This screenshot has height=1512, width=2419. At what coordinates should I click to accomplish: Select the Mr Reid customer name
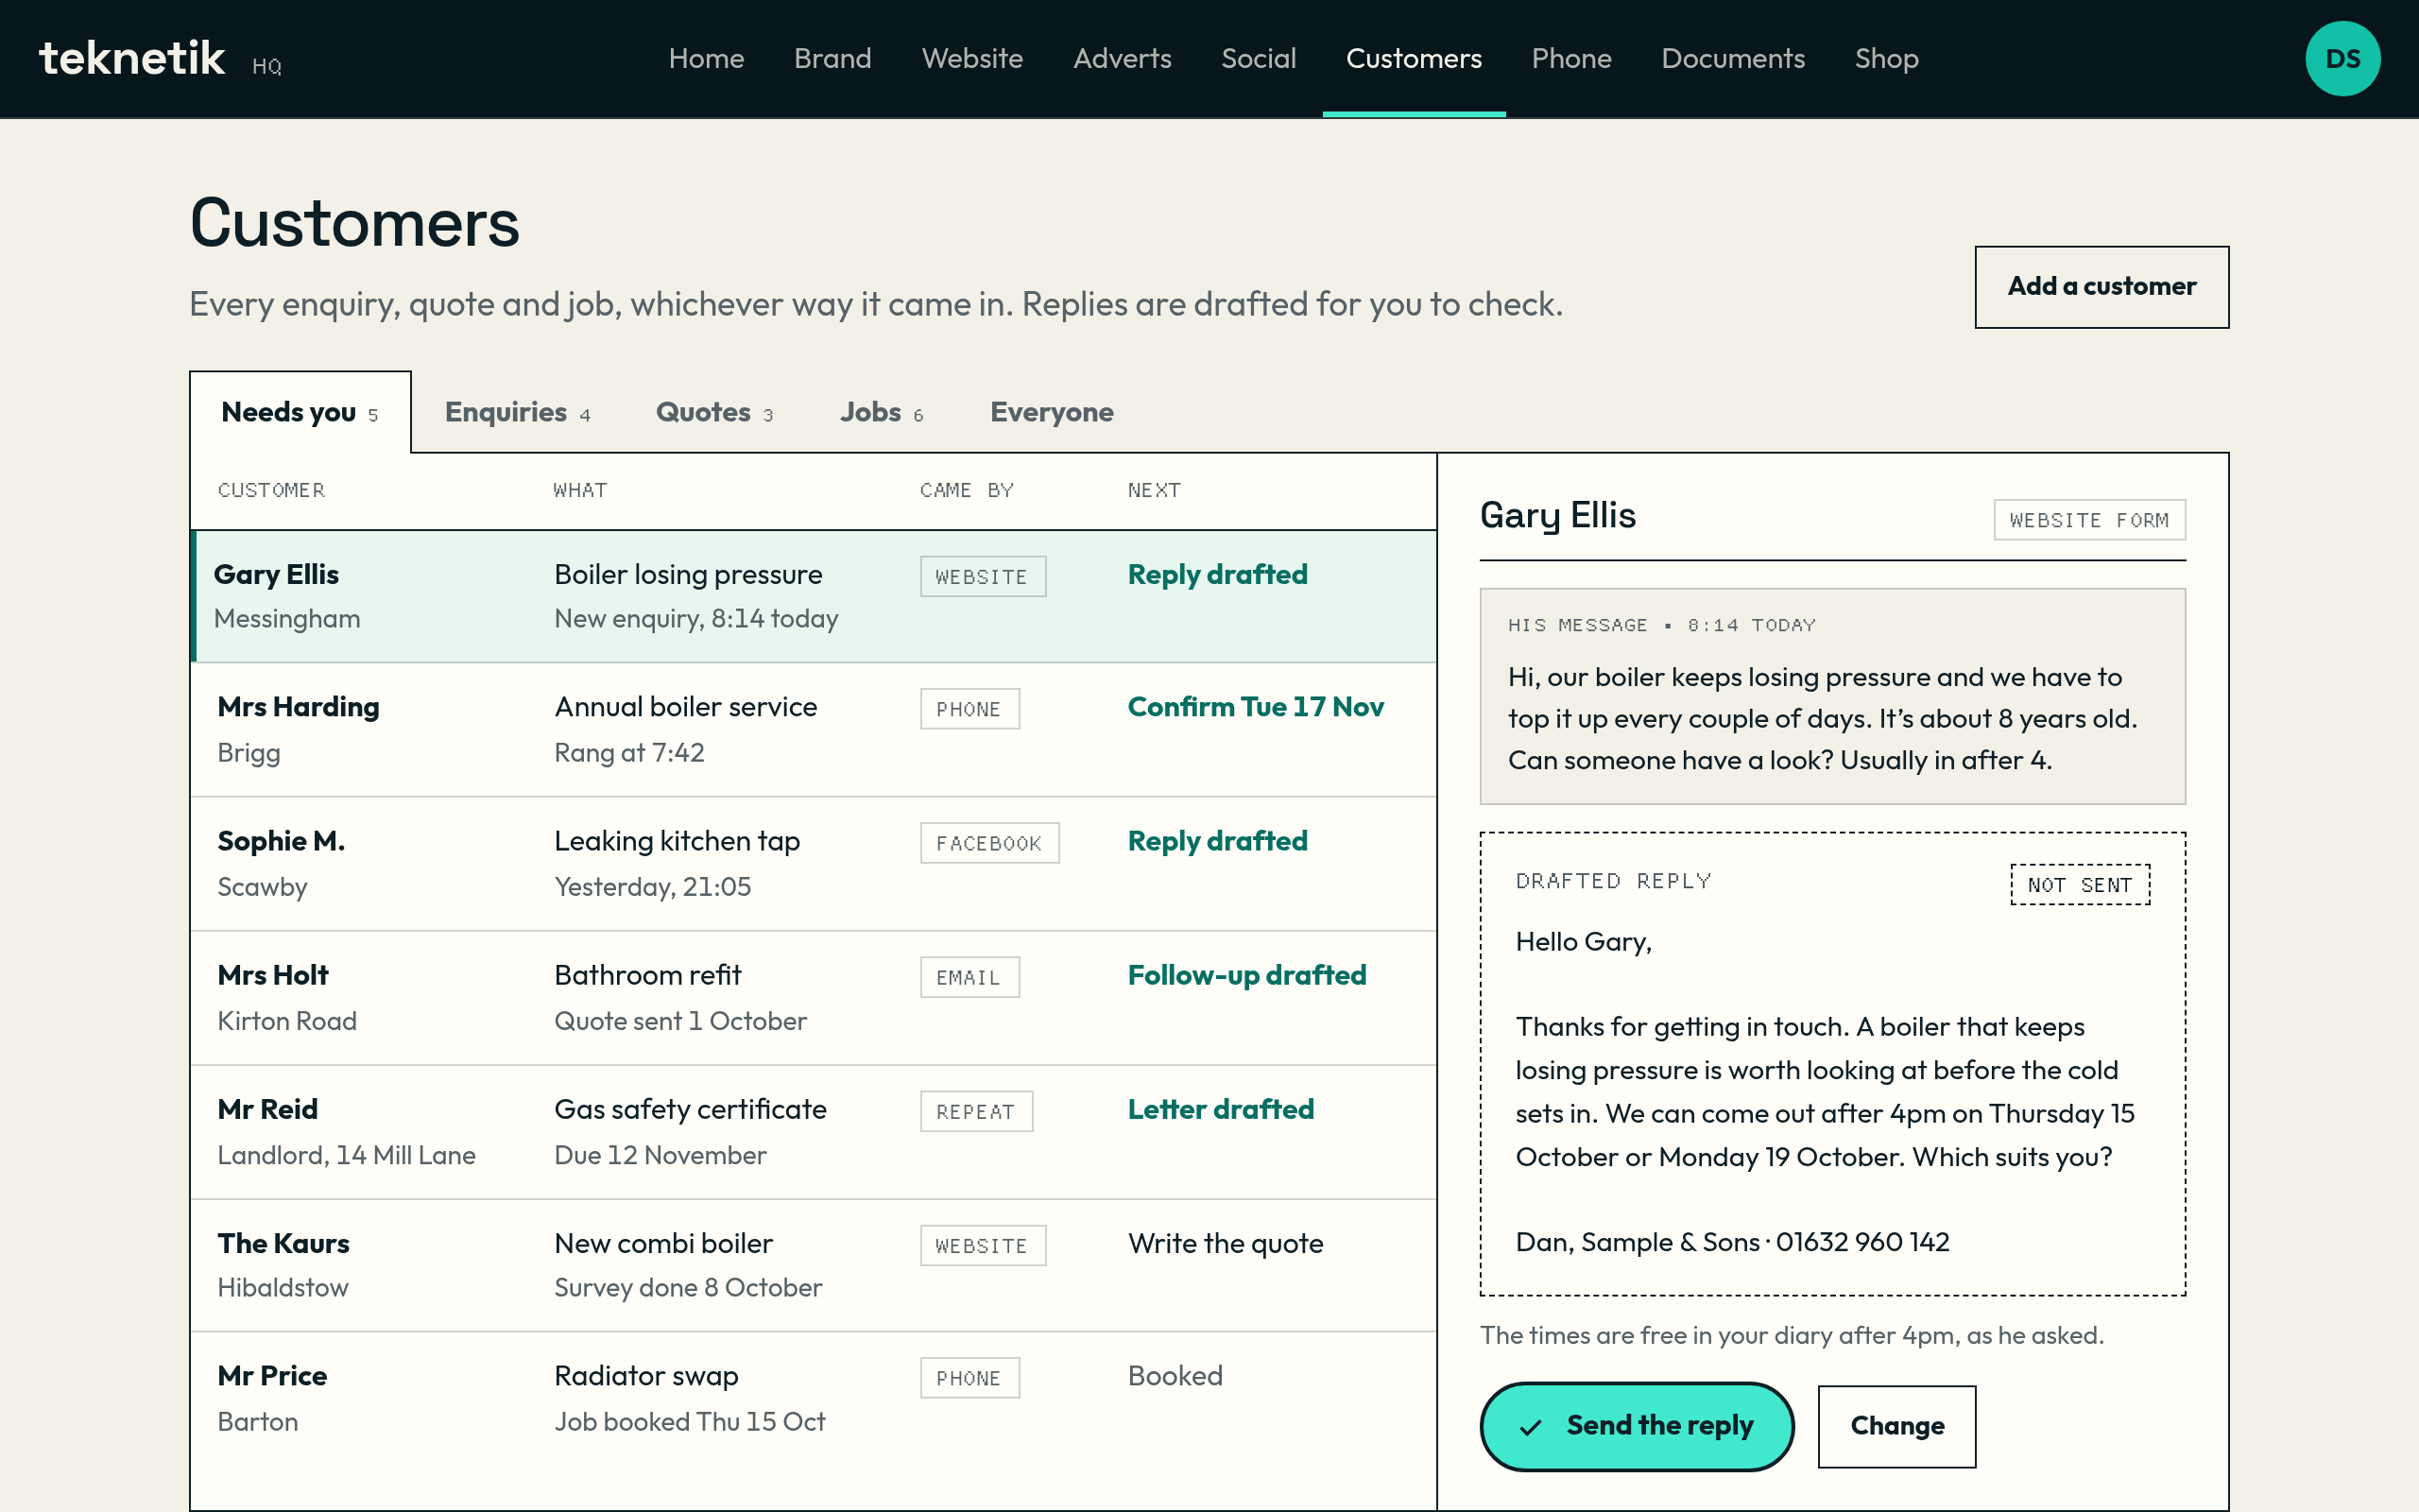[x=268, y=1109]
